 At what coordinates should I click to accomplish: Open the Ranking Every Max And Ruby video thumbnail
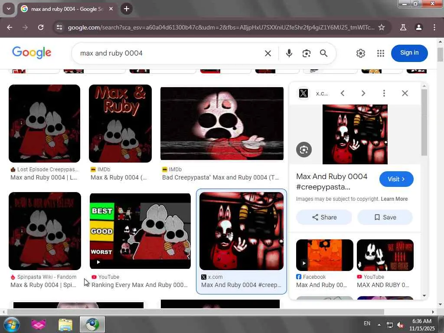(140, 231)
